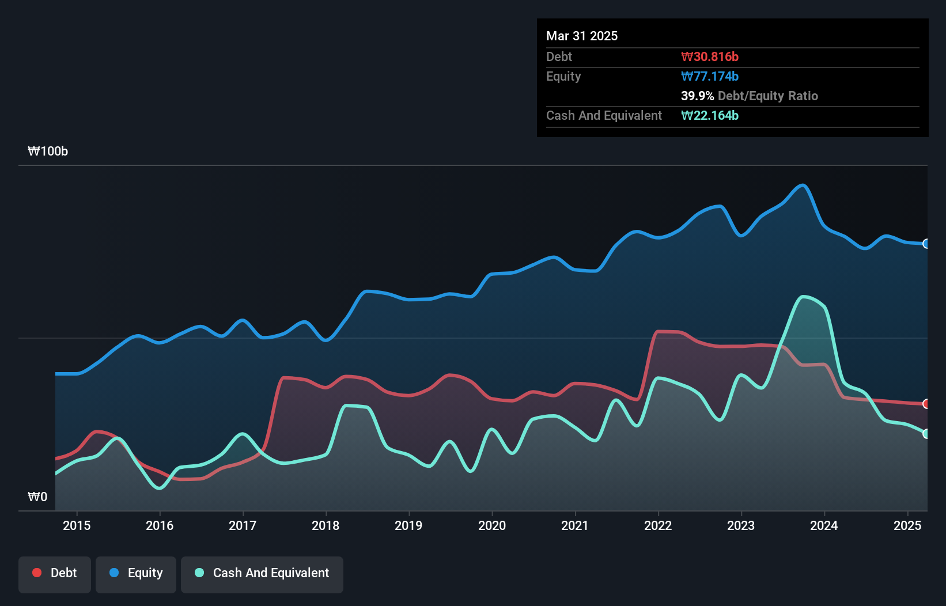Click the 2019 x-axis label
Viewport: 946px width, 606px height.
pos(408,525)
